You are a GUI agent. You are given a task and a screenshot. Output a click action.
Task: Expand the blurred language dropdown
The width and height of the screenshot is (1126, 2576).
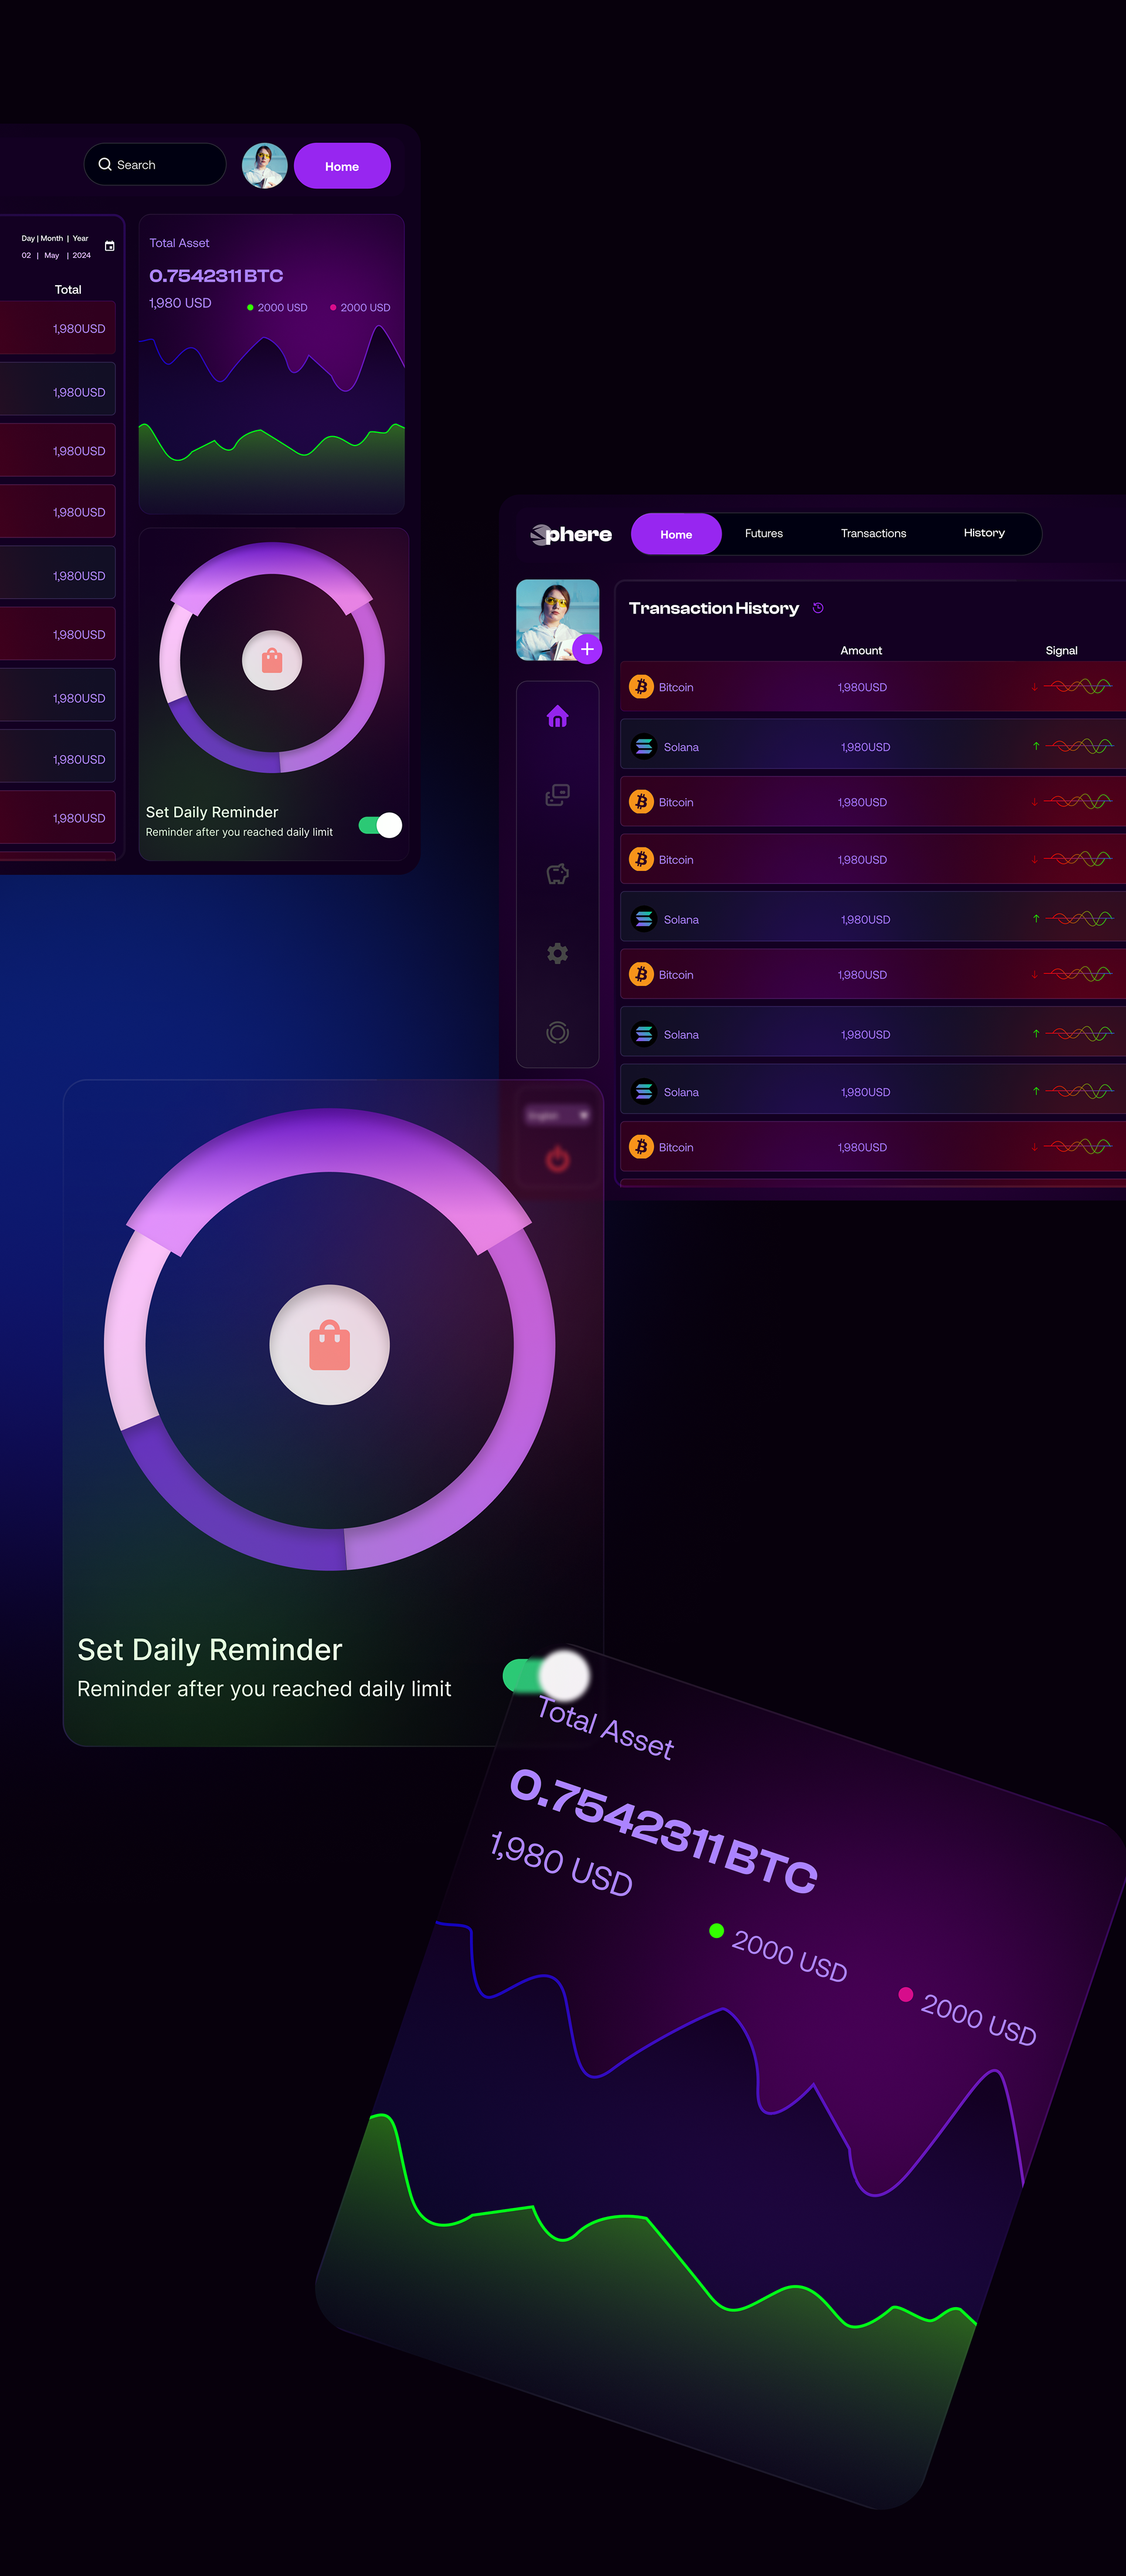tap(558, 1115)
